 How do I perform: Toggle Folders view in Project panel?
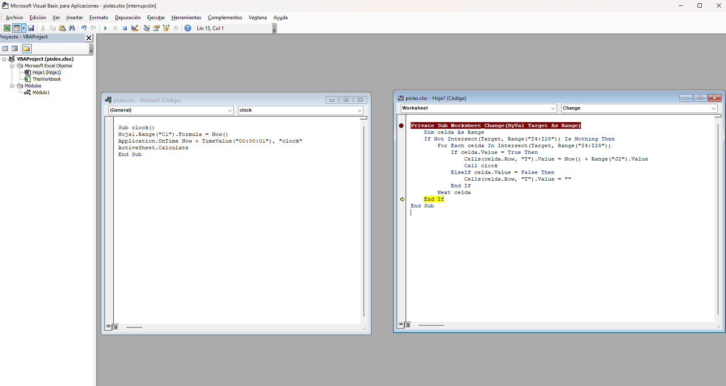27,49
